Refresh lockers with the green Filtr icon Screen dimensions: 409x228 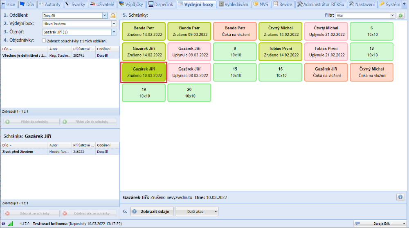point(400,15)
